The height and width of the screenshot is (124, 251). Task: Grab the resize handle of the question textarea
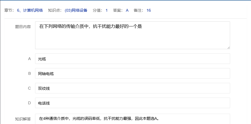click(228, 48)
